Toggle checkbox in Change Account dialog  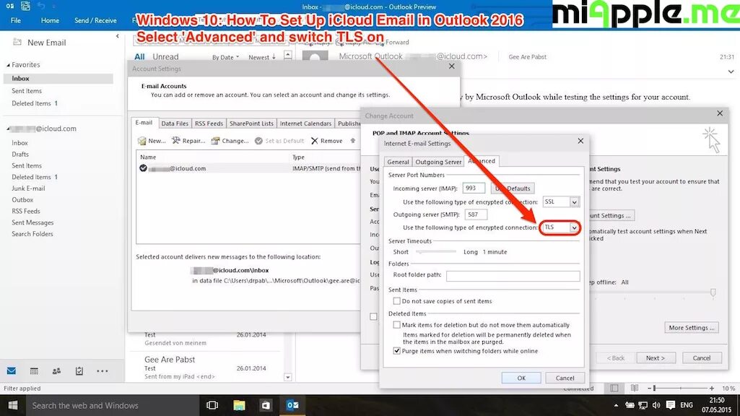coord(373,316)
